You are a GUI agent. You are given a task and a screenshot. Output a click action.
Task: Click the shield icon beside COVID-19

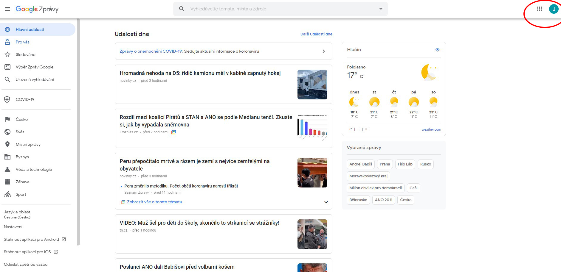7,99
